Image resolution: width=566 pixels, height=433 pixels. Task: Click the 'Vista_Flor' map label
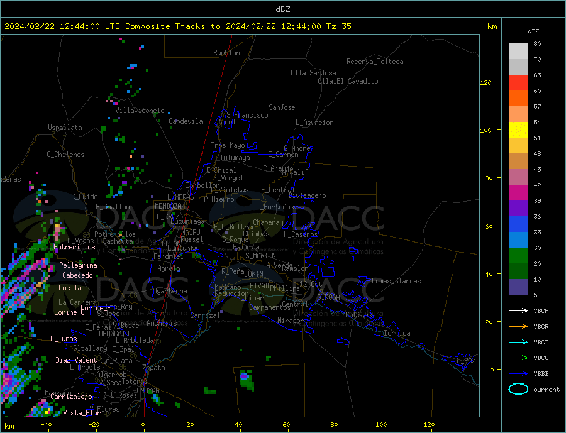[82, 413]
